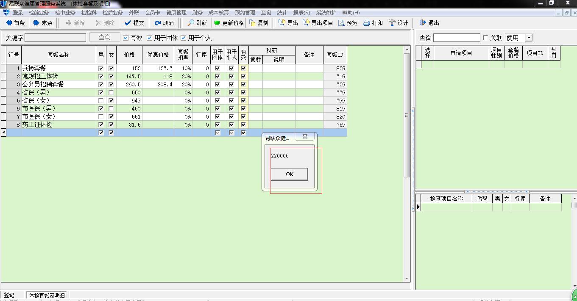Refresh the list using 刷新

click(197, 23)
